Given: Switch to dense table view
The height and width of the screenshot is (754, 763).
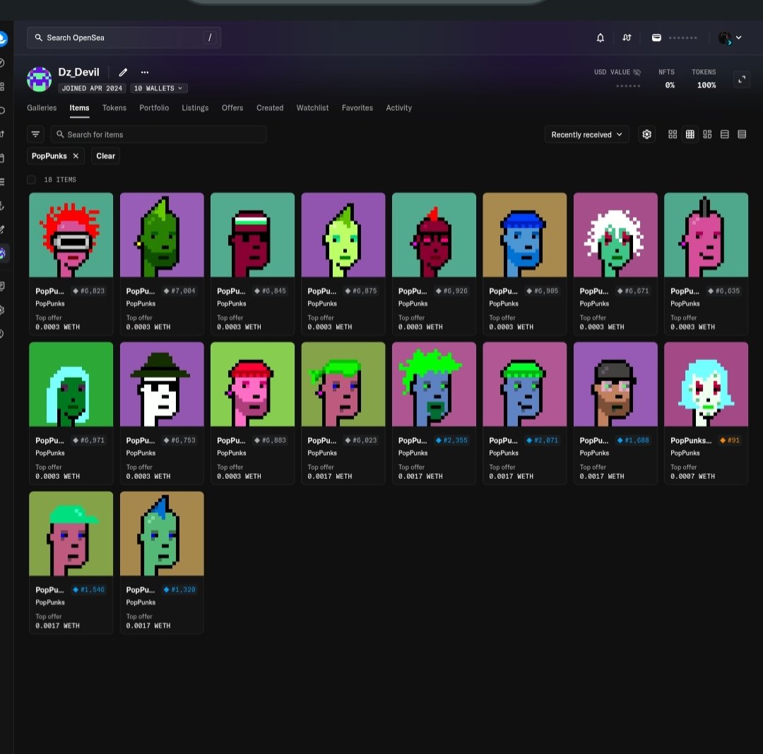Looking at the screenshot, I should tap(742, 134).
